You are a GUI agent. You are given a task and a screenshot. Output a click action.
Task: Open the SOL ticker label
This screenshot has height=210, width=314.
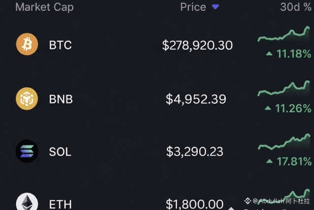[x=60, y=152]
